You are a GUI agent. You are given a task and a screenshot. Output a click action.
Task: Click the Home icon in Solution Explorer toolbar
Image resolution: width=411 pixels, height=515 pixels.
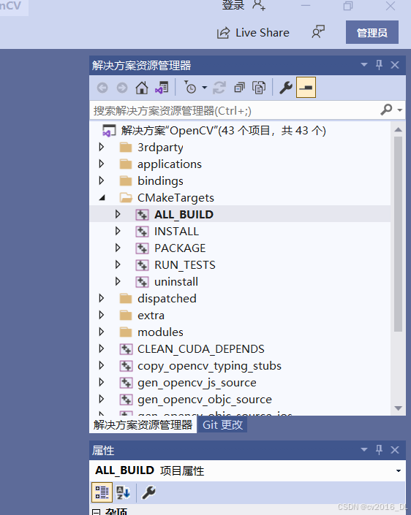click(x=142, y=88)
